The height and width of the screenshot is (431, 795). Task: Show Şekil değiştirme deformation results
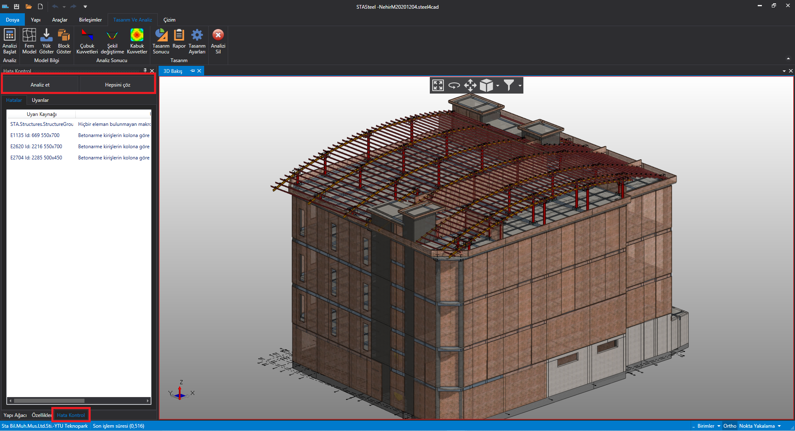point(112,41)
